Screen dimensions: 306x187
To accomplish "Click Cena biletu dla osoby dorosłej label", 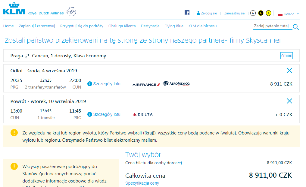I will tap(154, 163).
